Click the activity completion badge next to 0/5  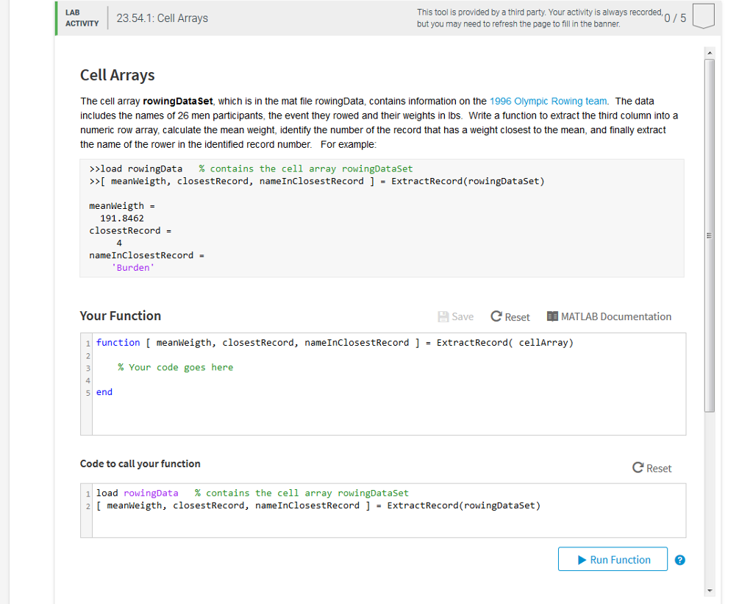pyautogui.click(x=703, y=16)
